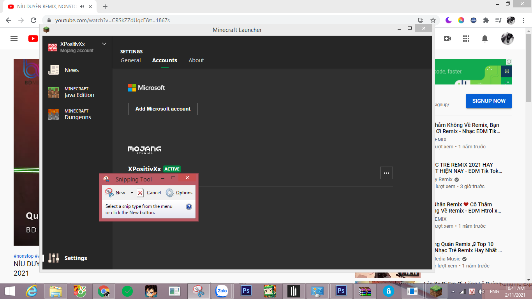Image resolution: width=532 pixels, height=299 pixels.
Task: Open YouTube notifications bell
Action: [485, 39]
